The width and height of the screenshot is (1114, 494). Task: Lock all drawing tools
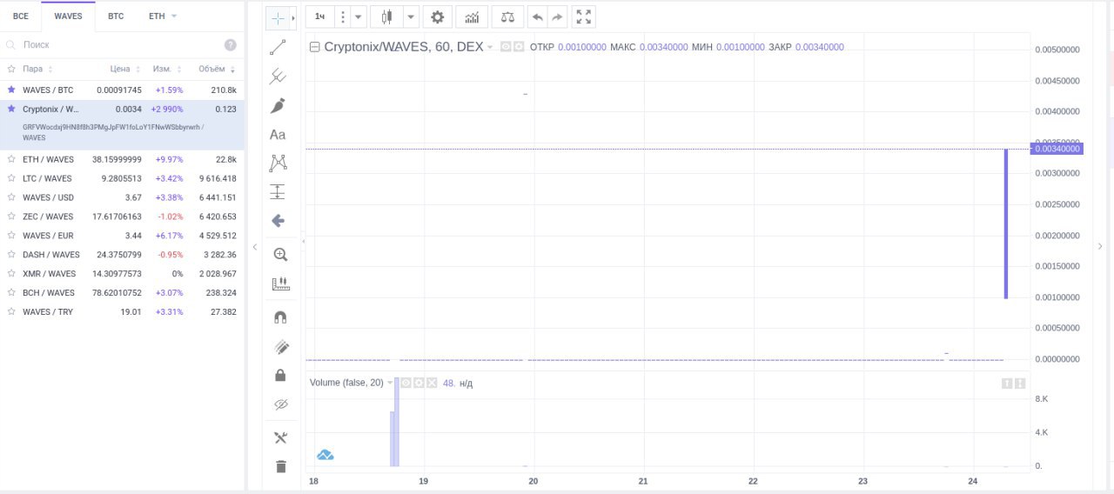[x=280, y=376]
